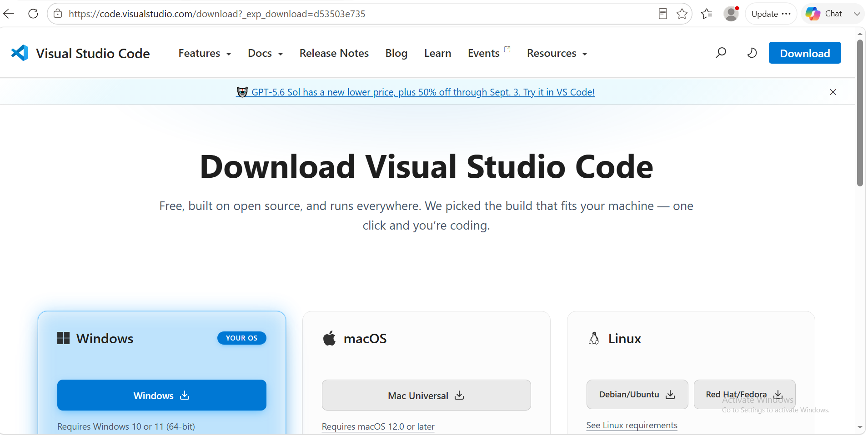868x436 pixels.
Task: Open the Release Notes page
Action: 334,53
